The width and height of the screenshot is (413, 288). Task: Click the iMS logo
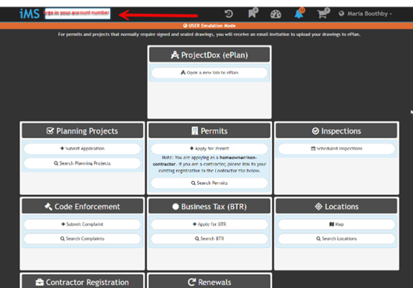tap(29, 14)
